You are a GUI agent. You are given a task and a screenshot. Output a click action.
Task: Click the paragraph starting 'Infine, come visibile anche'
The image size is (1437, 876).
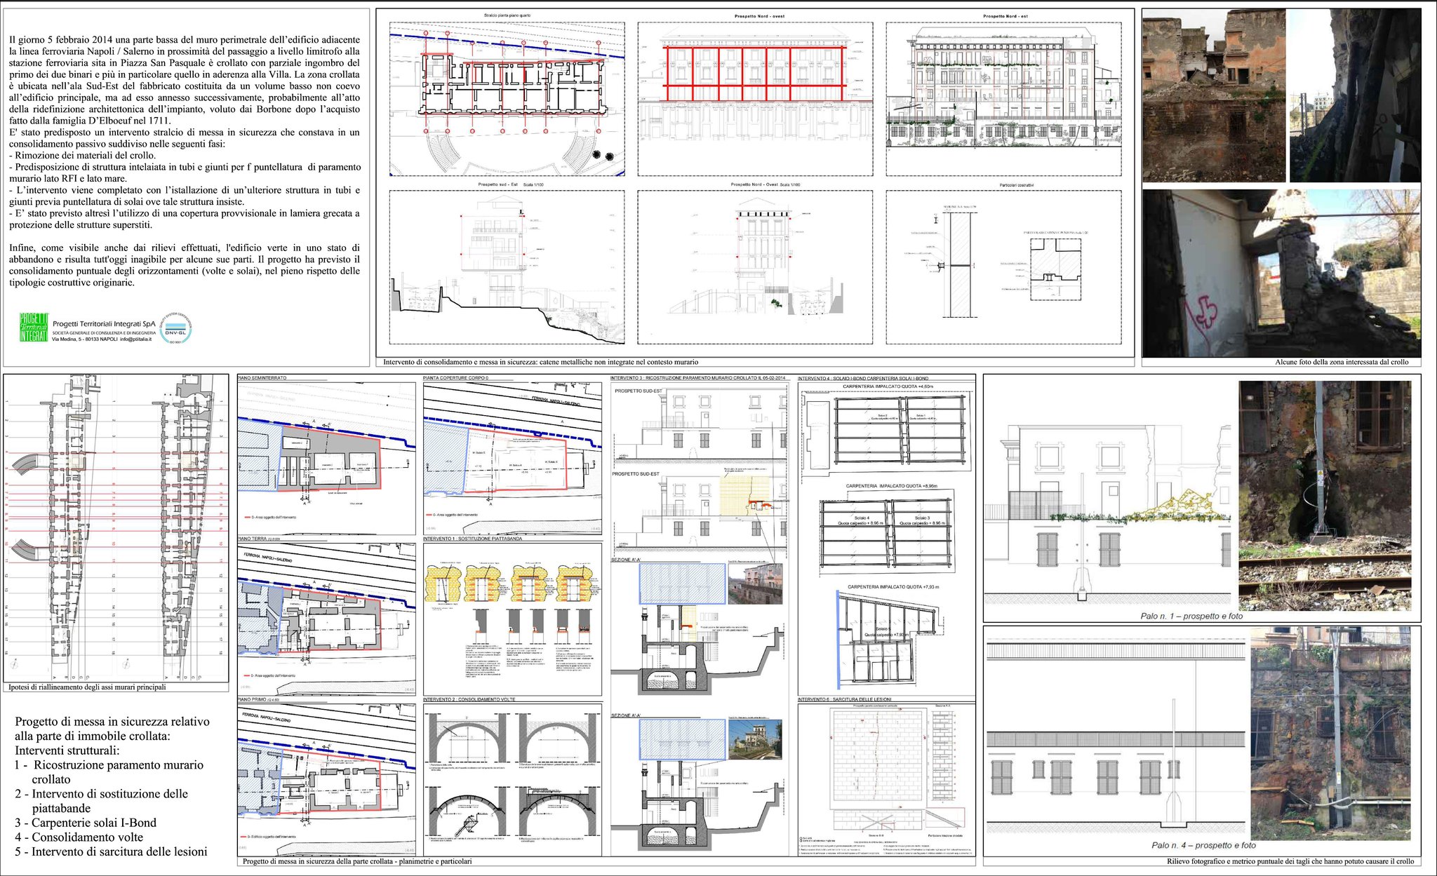coord(185,265)
